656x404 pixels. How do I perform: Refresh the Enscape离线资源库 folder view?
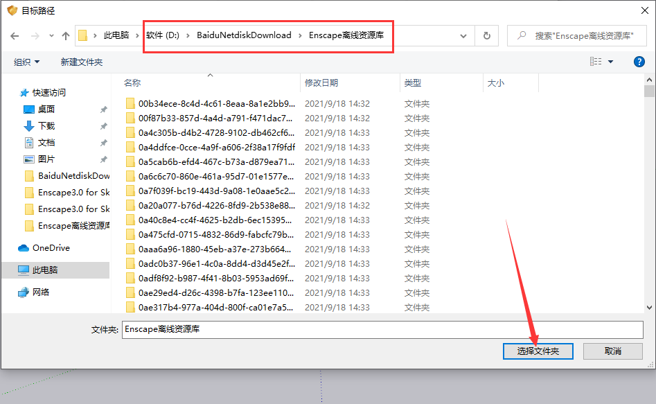coord(486,36)
